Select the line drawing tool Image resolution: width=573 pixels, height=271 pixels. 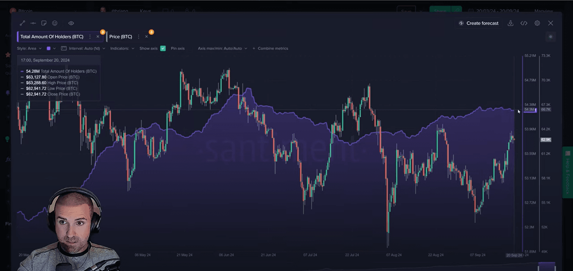tap(22, 23)
